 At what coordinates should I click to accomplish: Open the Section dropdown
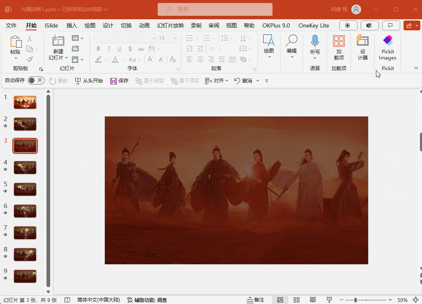(x=77, y=59)
